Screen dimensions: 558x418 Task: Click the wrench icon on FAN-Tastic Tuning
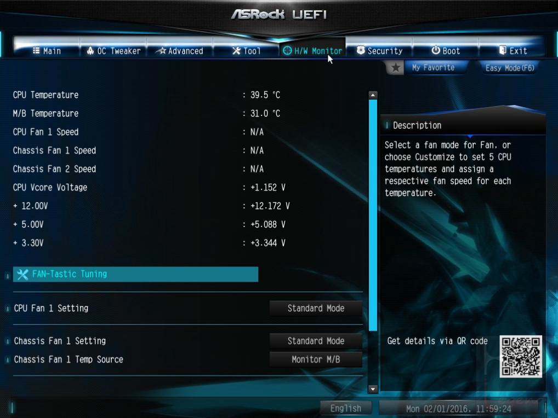click(x=22, y=274)
